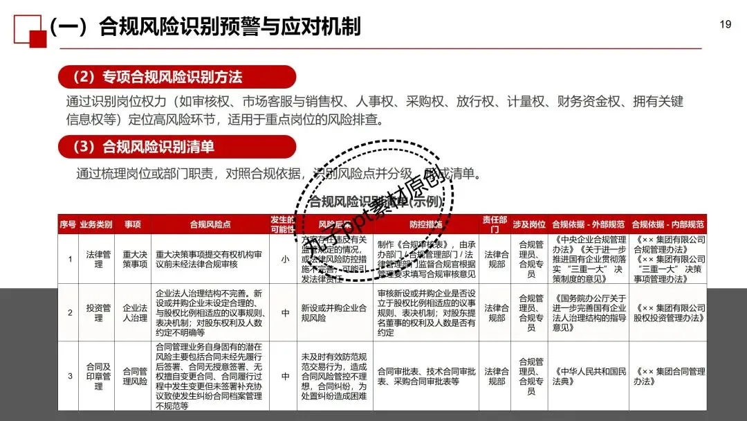Click the likelihood value 中 in 投资管理 row

click(x=285, y=312)
